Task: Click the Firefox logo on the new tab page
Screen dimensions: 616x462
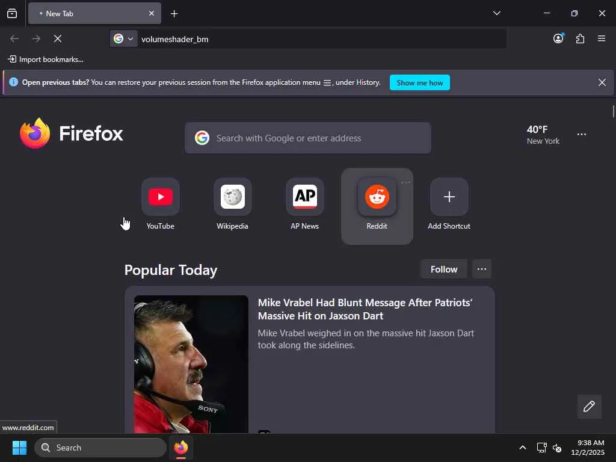Action: pos(72,134)
